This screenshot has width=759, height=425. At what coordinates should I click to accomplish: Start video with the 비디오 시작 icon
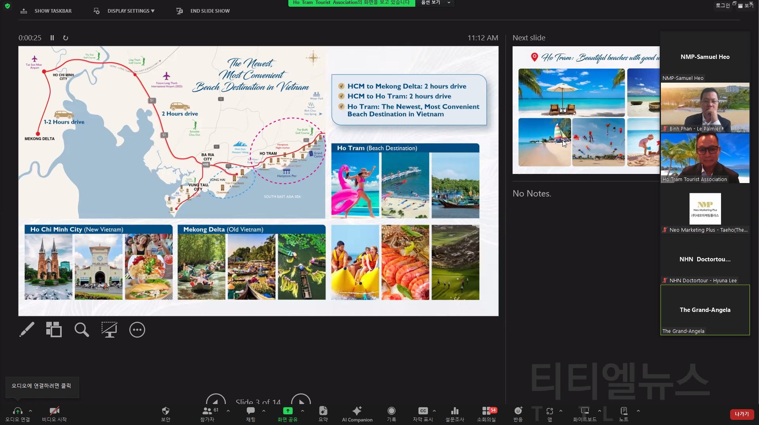pos(55,411)
